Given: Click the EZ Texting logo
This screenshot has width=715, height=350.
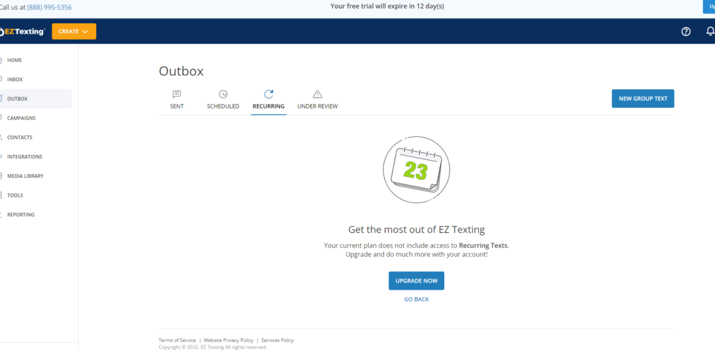Looking at the screenshot, I should 24,32.
